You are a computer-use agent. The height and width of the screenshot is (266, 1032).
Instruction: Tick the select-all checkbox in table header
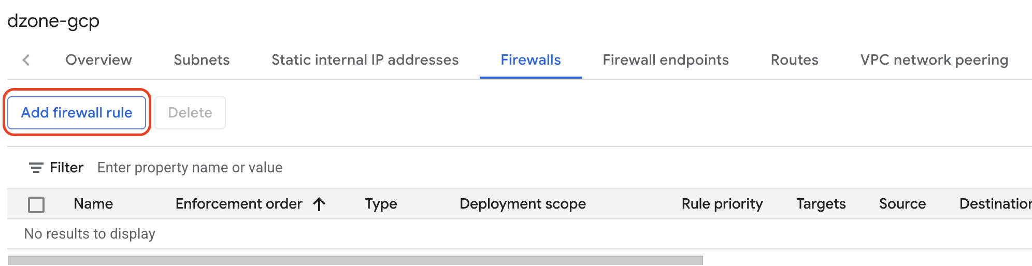tap(36, 204)
